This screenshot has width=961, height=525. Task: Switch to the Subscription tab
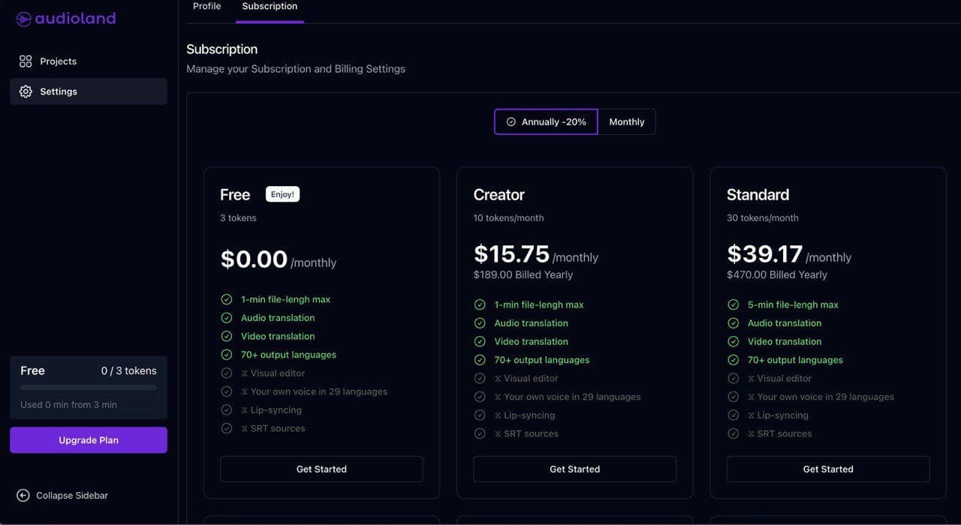click(270, 7)
